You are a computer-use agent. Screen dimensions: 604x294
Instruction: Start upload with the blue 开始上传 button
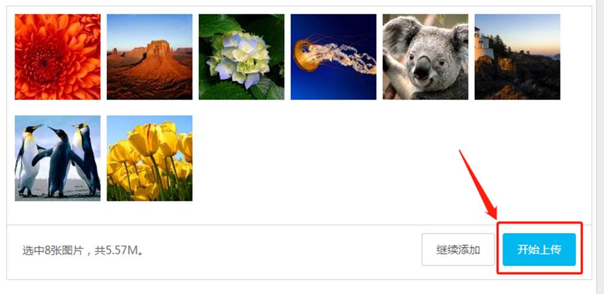(539, 249)
